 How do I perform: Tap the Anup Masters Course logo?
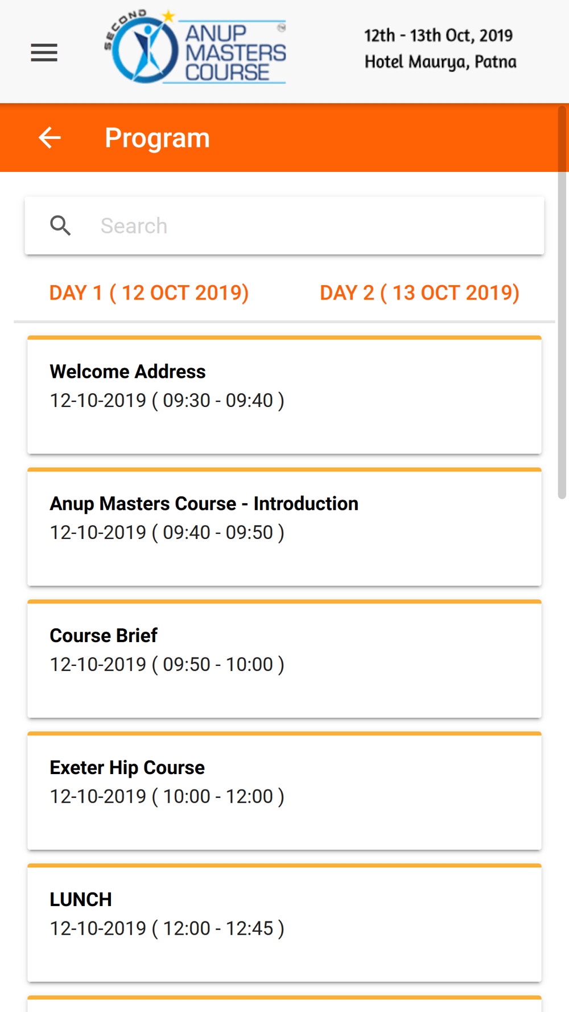[195, 47]
